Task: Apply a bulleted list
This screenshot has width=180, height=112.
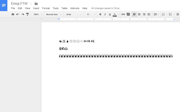Action: (170, 14)
